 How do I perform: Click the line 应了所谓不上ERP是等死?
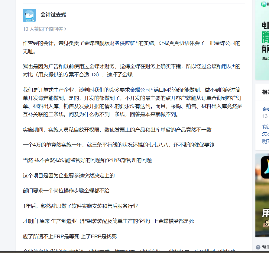coord(70,237)
